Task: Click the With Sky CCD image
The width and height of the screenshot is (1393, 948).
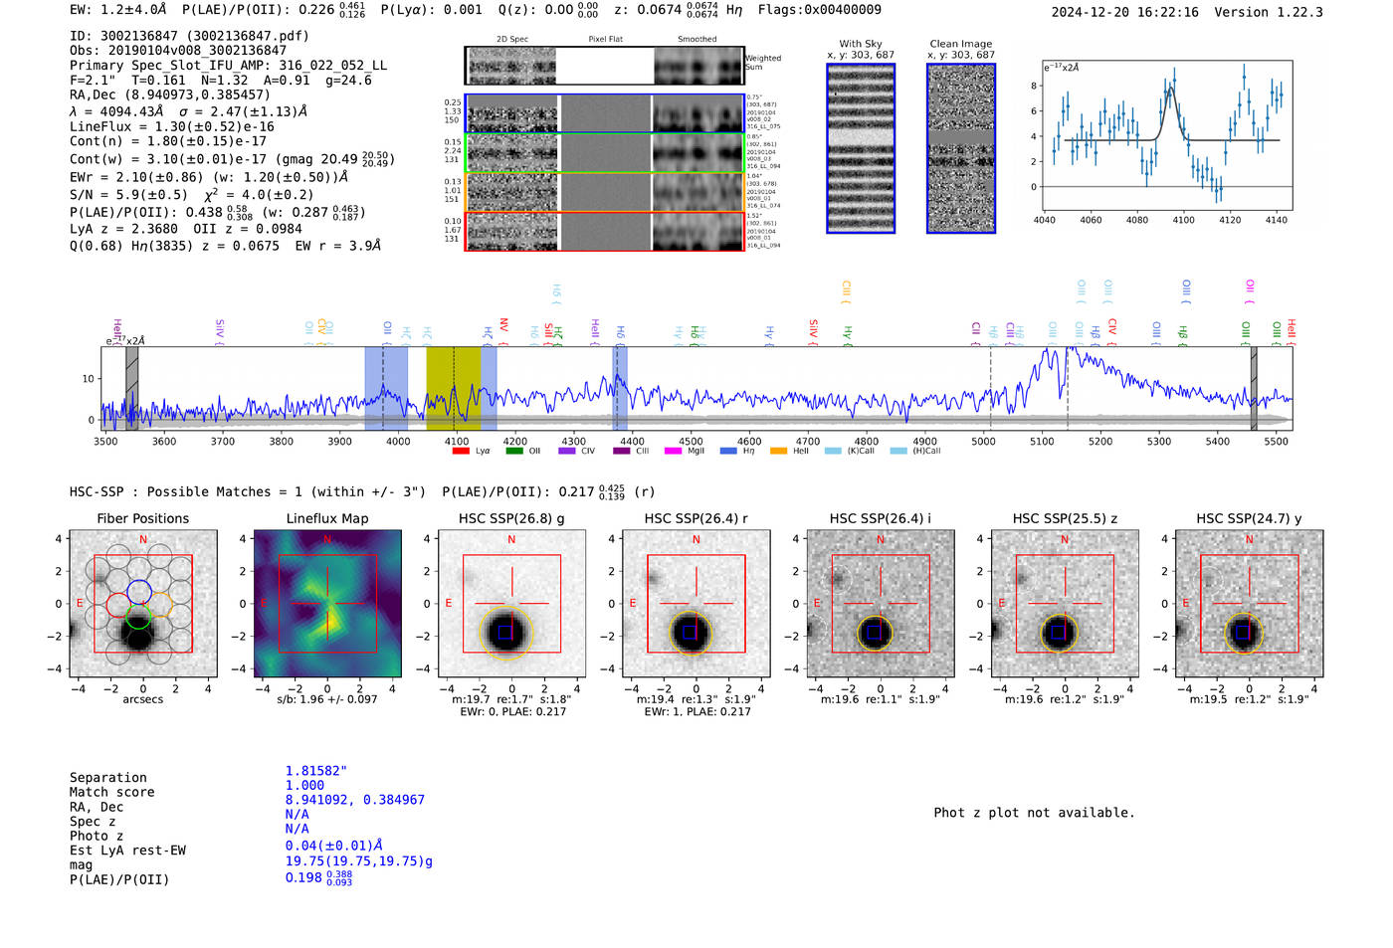Action: [x=861, y=148]
